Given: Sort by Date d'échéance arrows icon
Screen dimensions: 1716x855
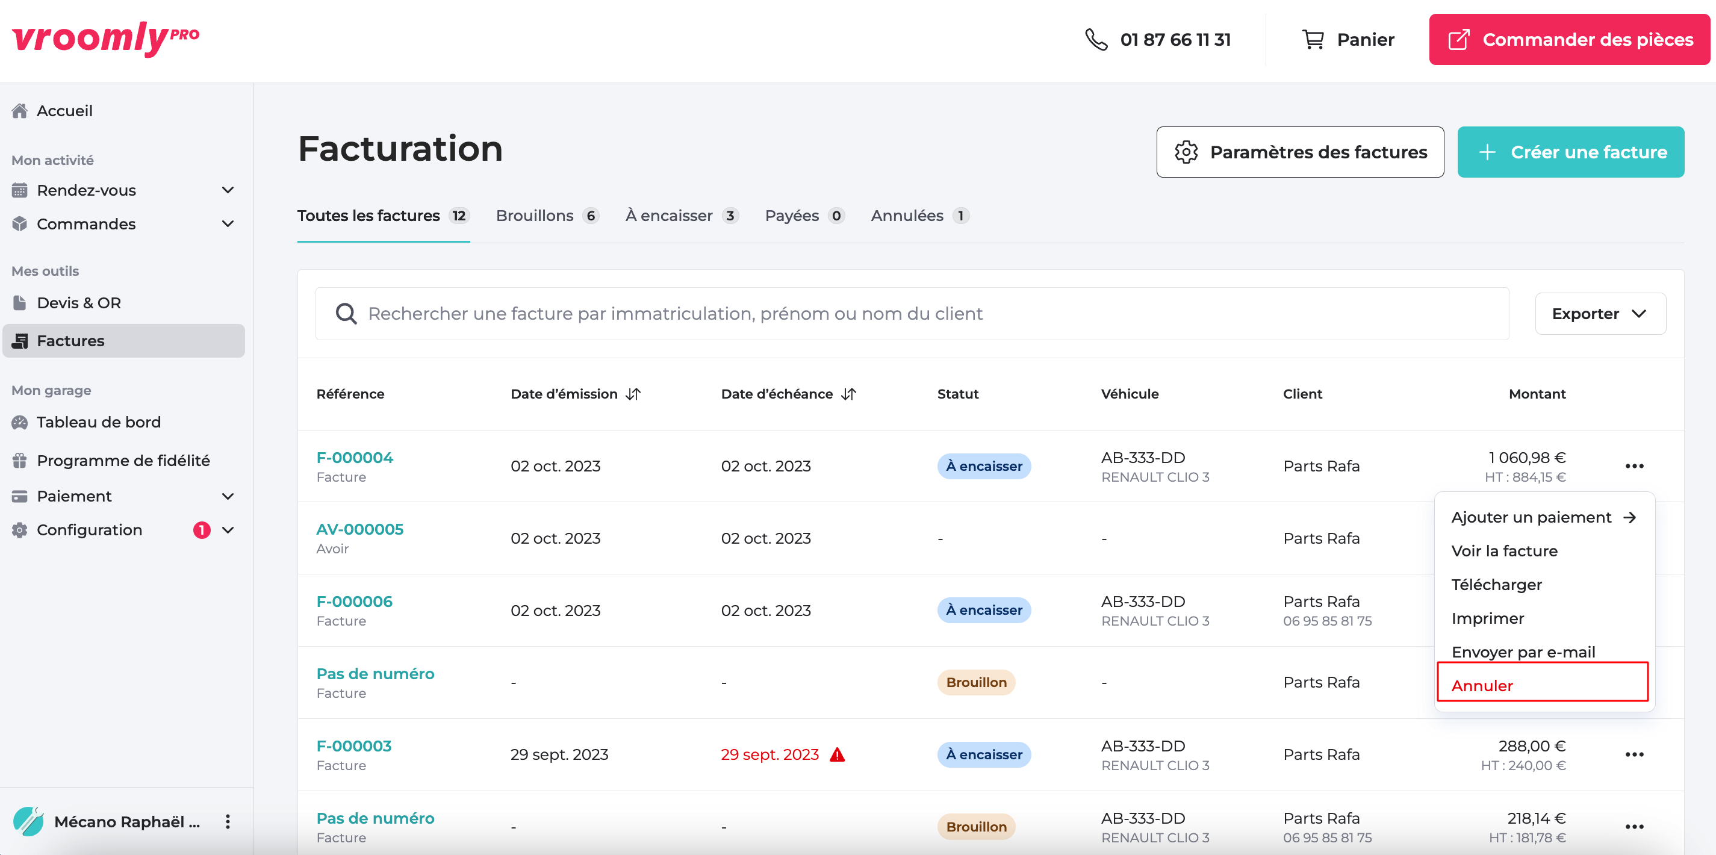Looking at the screenshot, I should click(849, 394).
